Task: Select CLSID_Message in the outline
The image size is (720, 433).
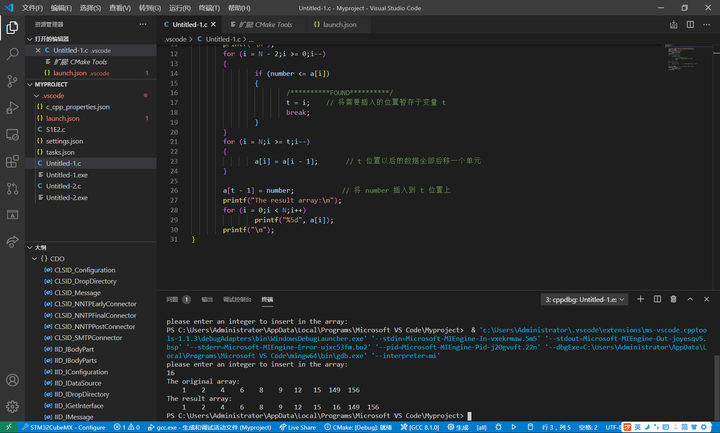Action: tap(77, 293)
